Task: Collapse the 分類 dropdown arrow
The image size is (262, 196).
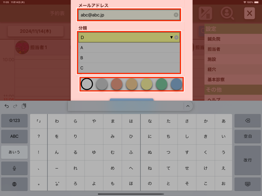Action: click(171, 38)
